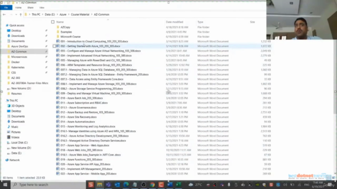Open File Explorer from the taskbar
The height and width of the screenshot is (189, 337).
[100, 184]
